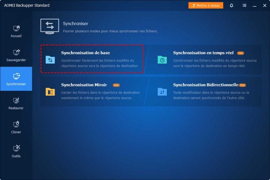Screen dimensions: 270x180
Task: Click the Restaurer icon in the sidebar
Action: coord(16,100)
